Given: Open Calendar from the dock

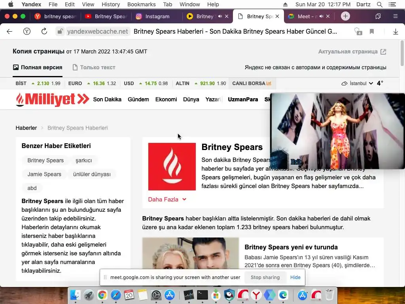Looking at the screenshot, I should pyautogui.click(x=129, y=295).
